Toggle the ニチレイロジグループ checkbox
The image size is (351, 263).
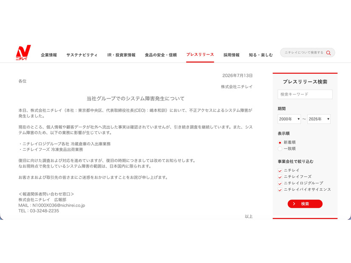pos(280,183)
